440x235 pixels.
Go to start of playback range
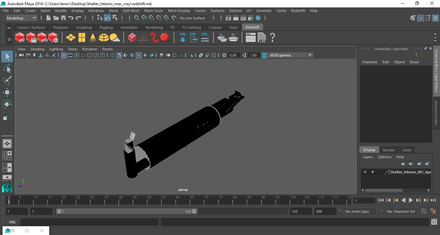tap(381, 200)
